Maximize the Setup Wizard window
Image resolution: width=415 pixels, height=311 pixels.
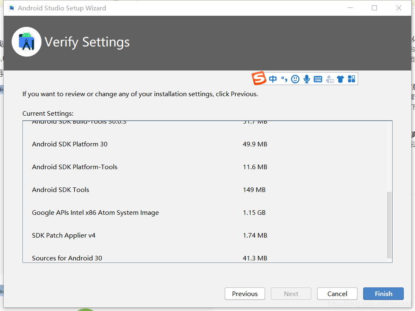(x=374, y=8)
